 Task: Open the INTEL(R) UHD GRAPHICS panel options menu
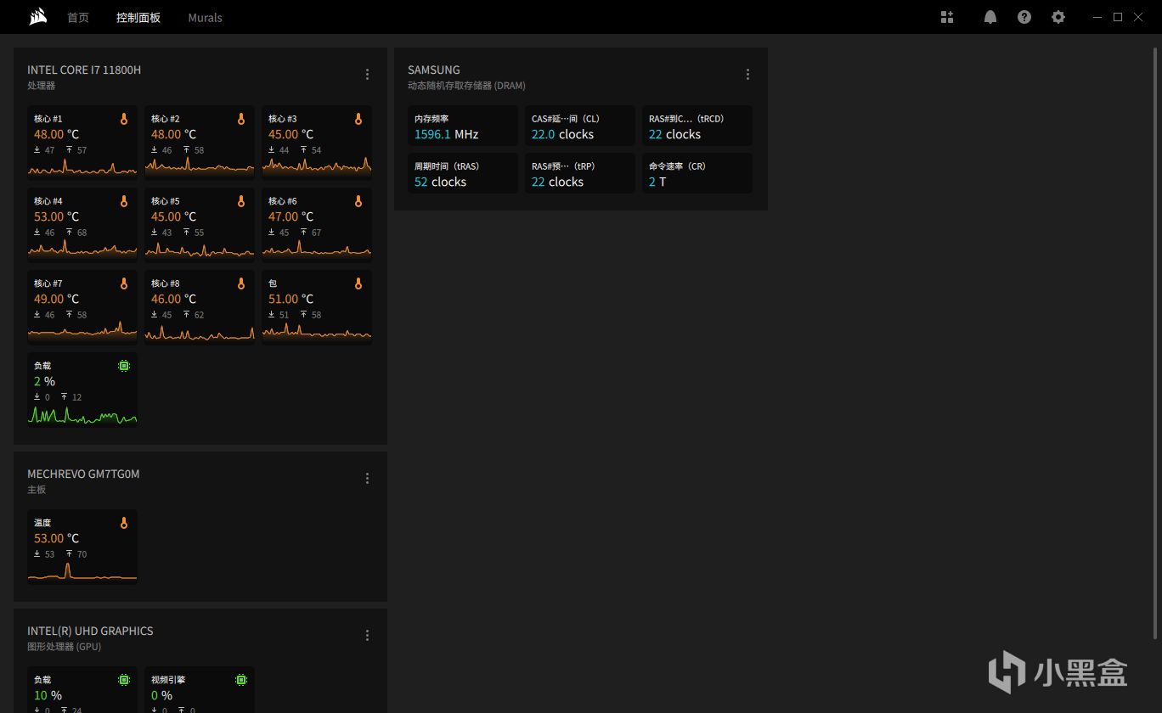(x=367, y=636)
